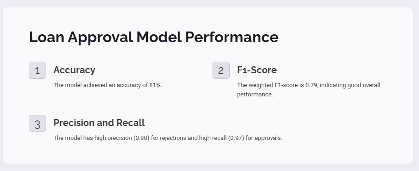Click the high precision and recall description
This screenshot has width=419, height=171.
tap(168, 138)
